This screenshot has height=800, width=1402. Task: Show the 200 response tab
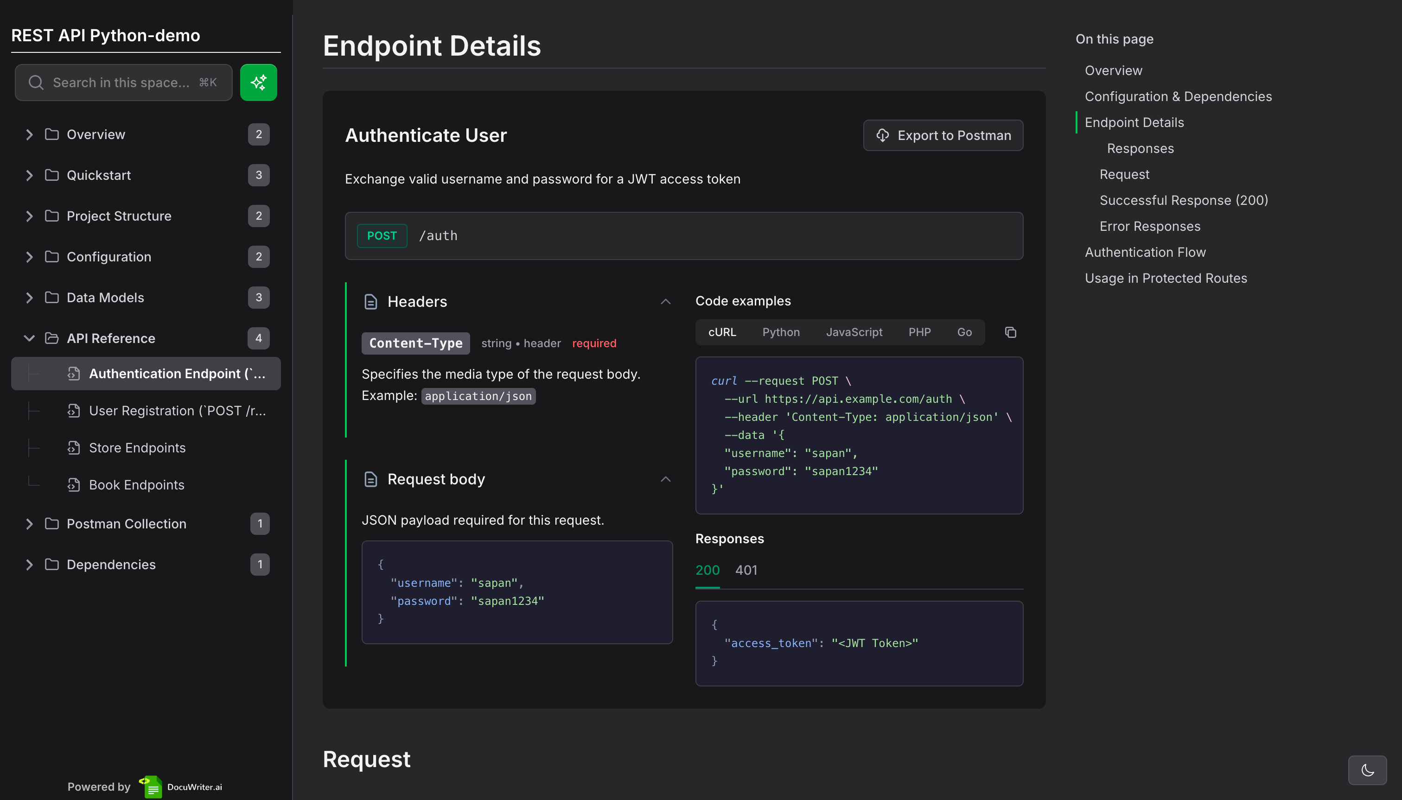point(707,570)
